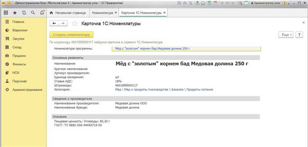Click the large product name heading
This screenshot has width=308, height=147.
tap(182, 64)
